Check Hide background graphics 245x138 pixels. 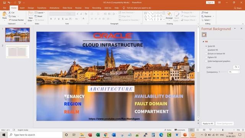click(218, 61)
